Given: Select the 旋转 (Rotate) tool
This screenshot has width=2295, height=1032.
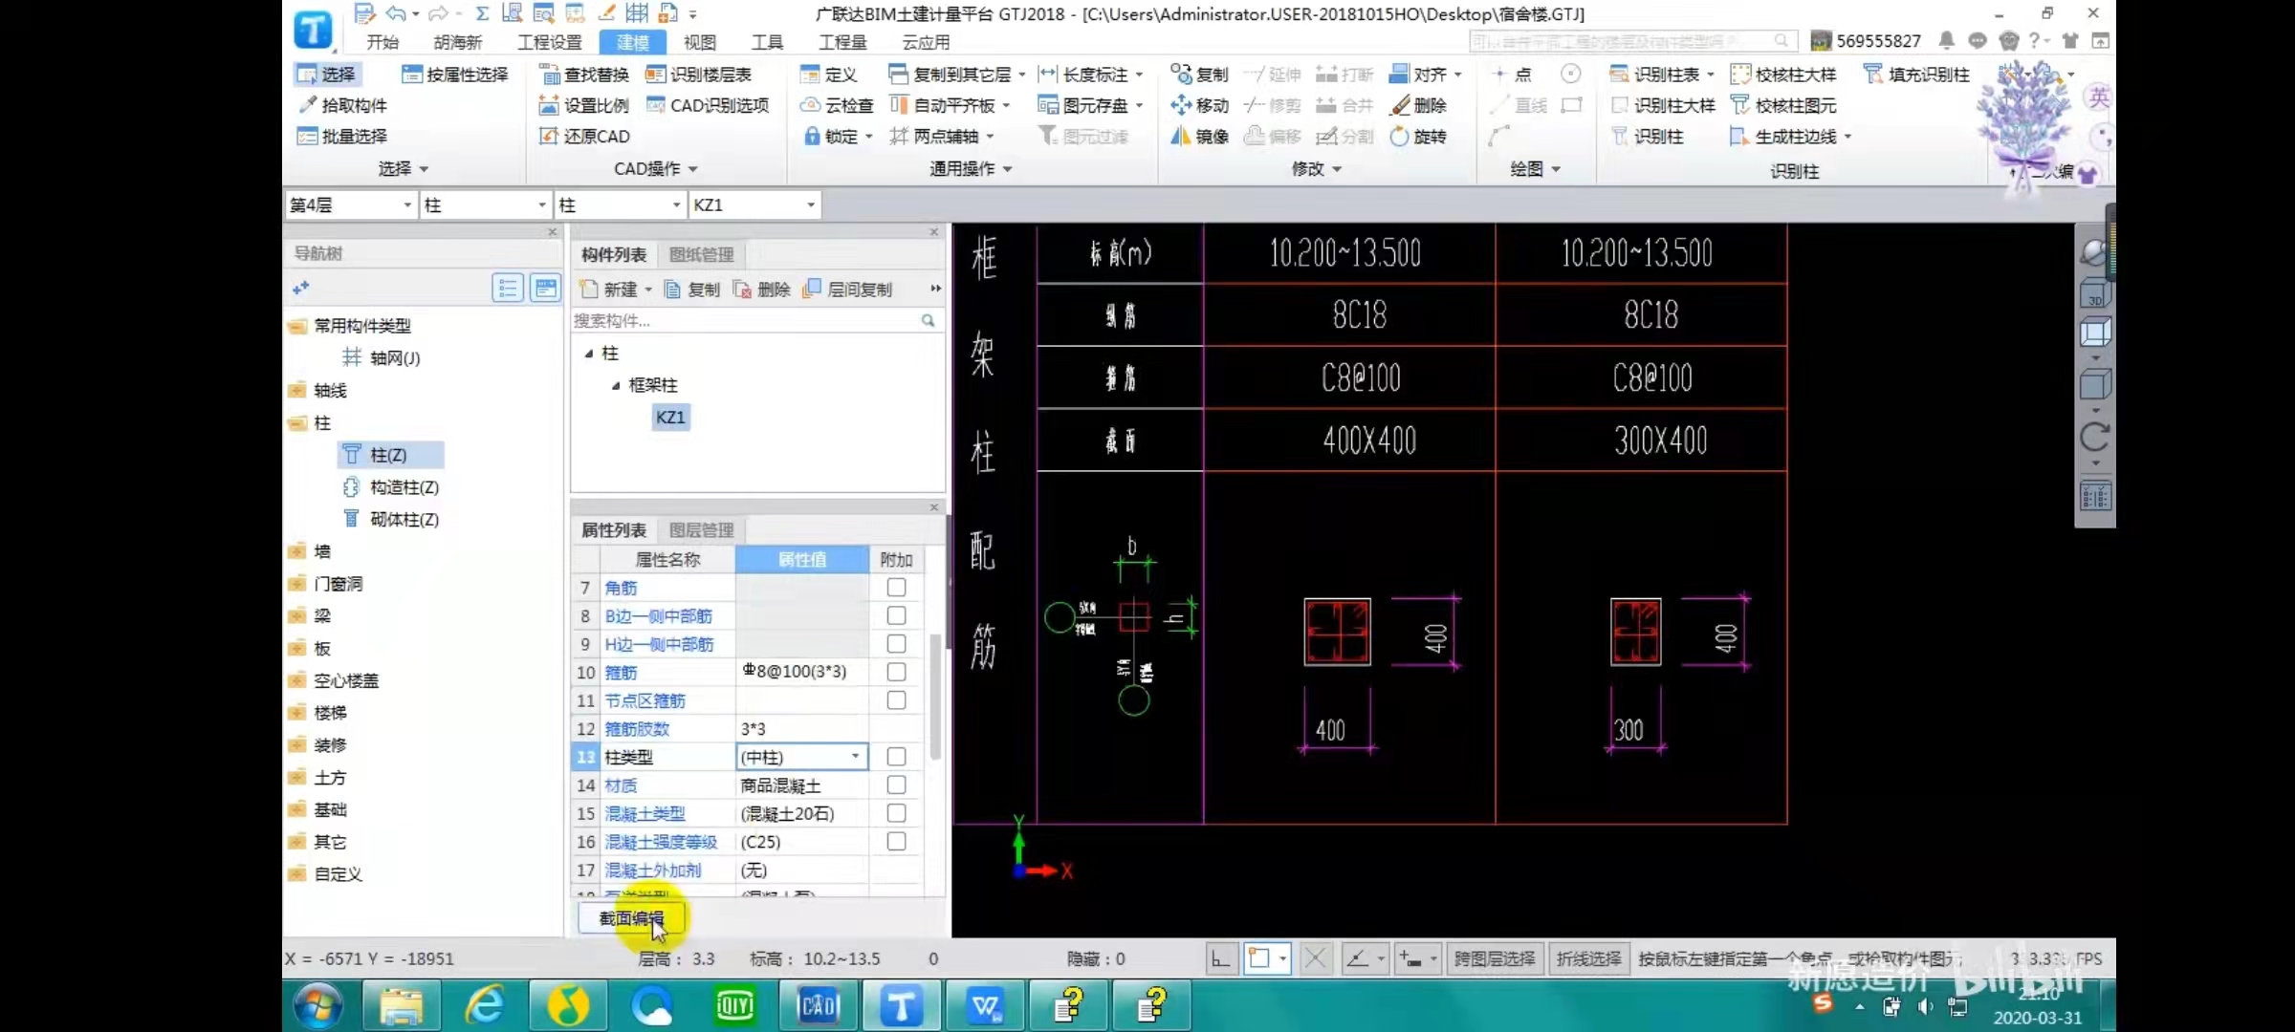Looking at the screenshot, I should coord(1399,137).
